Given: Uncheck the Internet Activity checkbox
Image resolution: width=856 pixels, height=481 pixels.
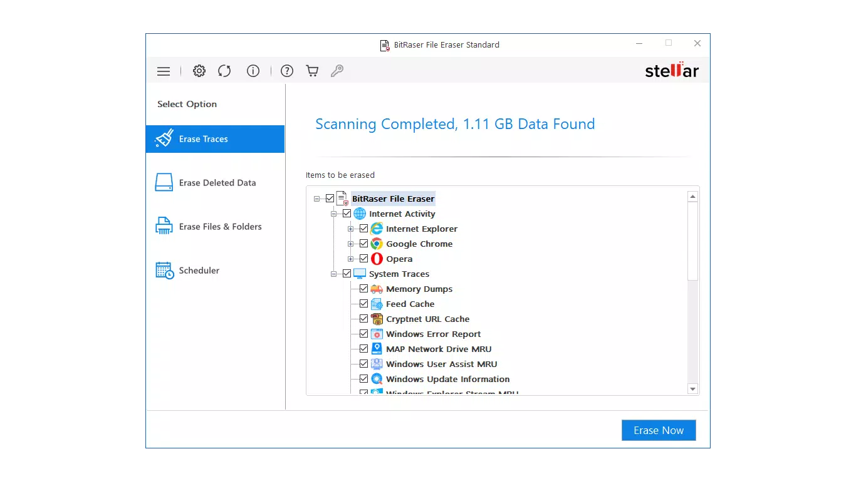Looking at the screenshot, I should [x=347, y=214].
